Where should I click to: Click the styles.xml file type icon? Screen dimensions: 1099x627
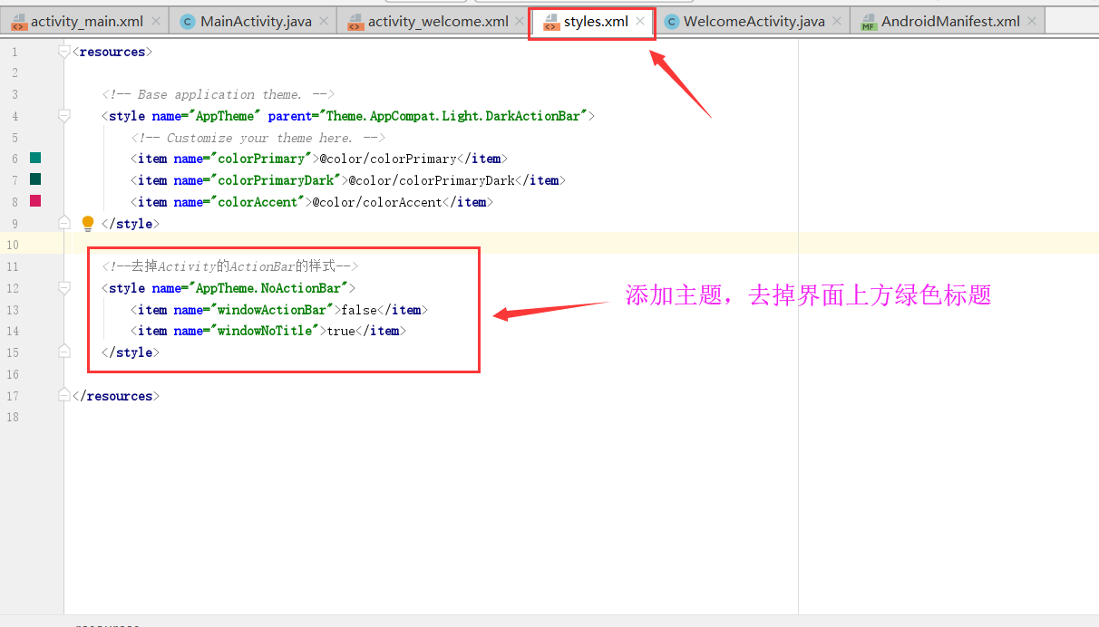point(551,22)
